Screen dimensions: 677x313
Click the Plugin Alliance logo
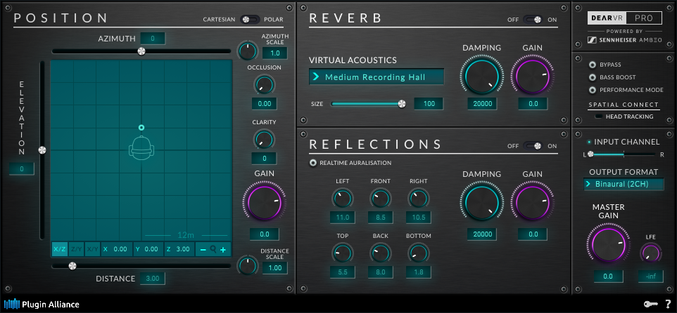click(x=42, y=304)
